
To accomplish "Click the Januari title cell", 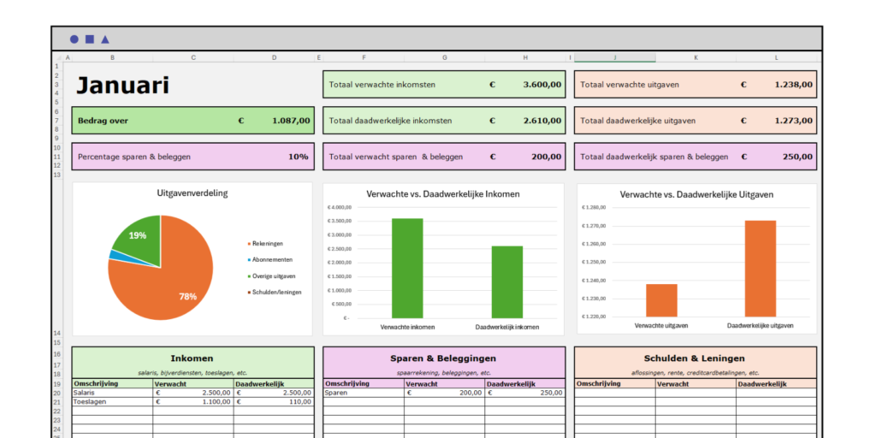I will [x=123, y=86].
